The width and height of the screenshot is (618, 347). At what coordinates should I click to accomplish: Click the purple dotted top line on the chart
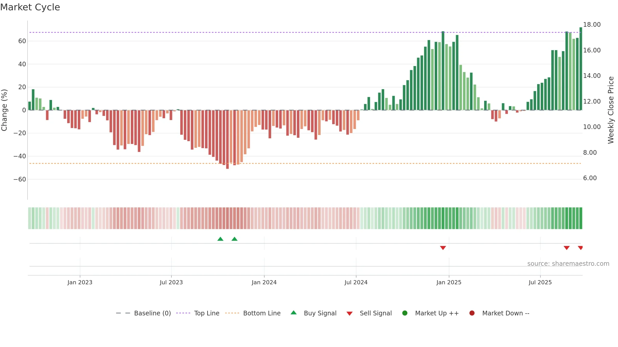(305, 32)
